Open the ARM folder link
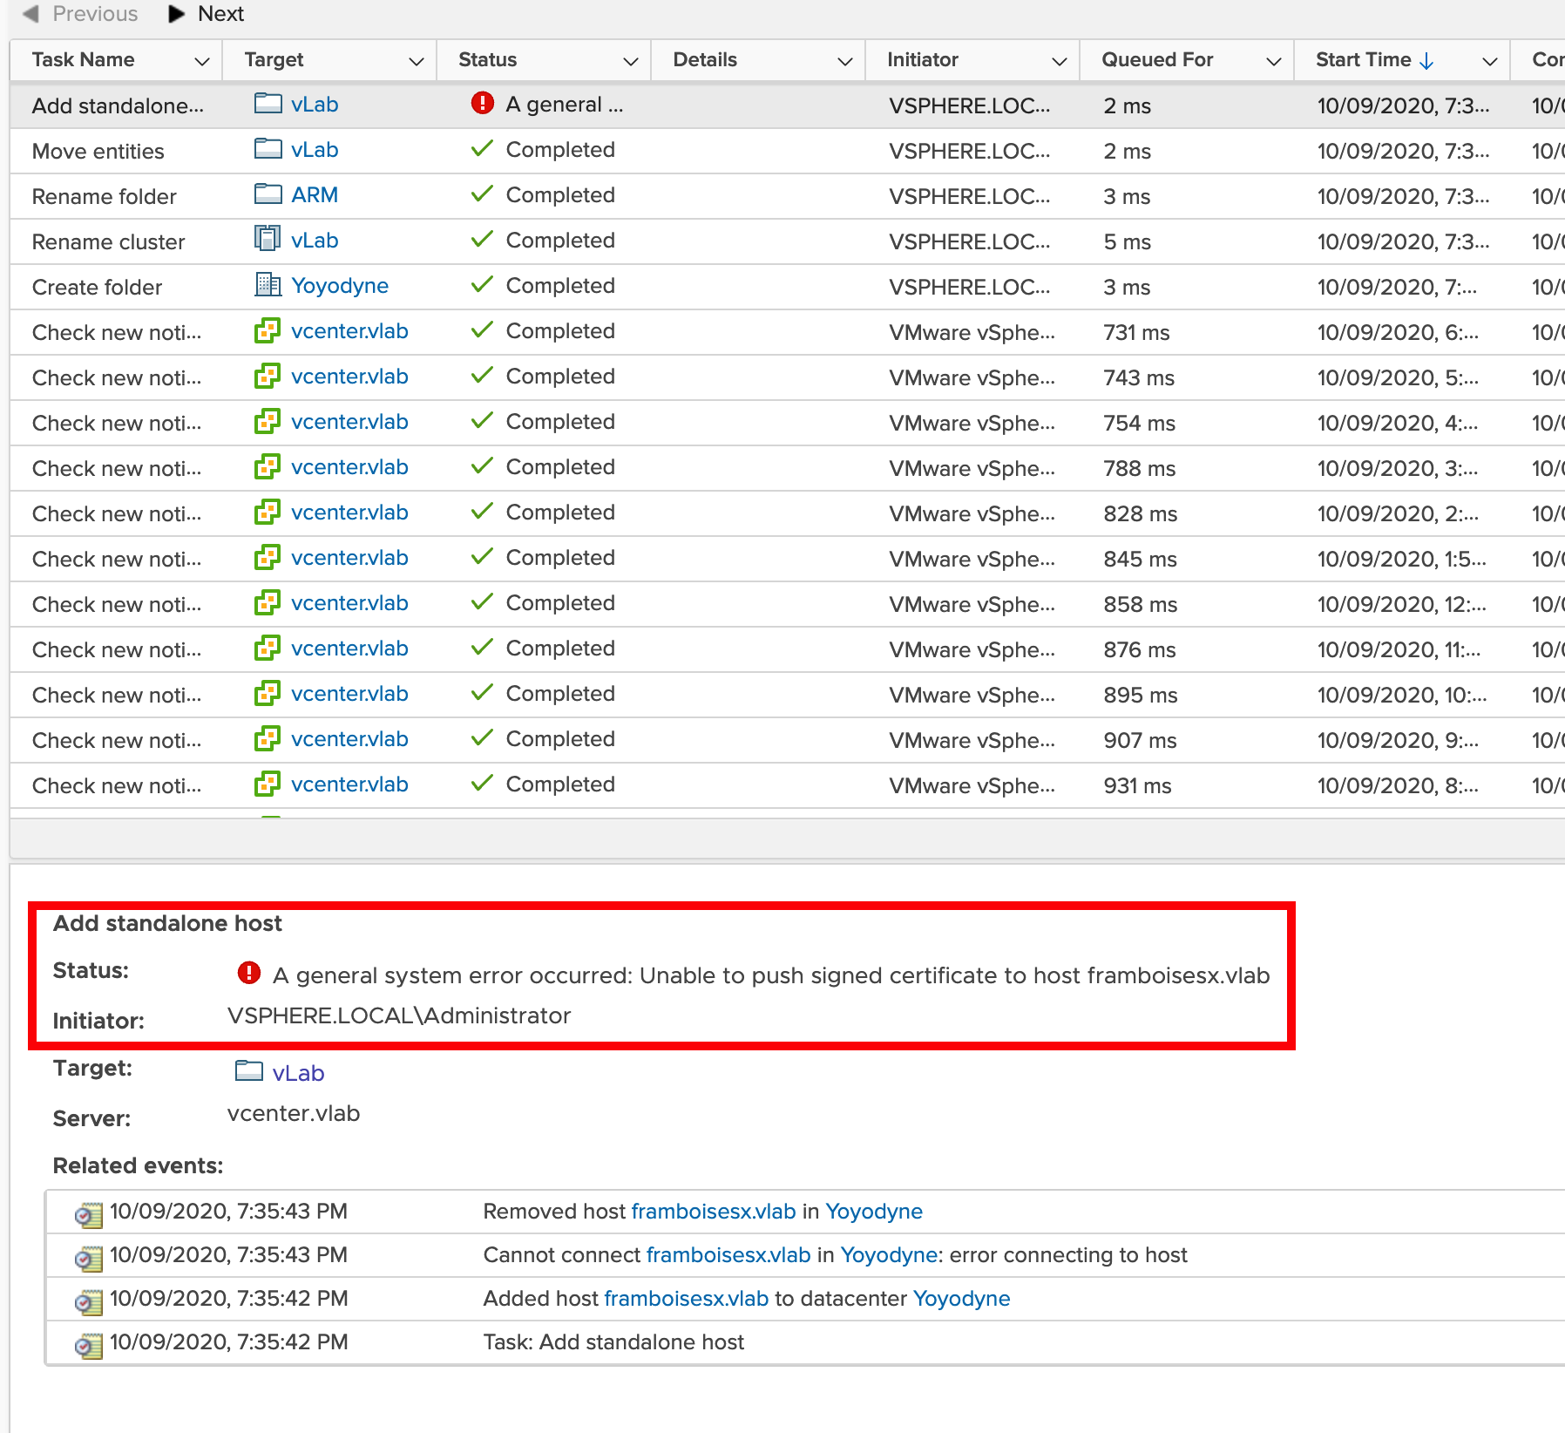 315,195
